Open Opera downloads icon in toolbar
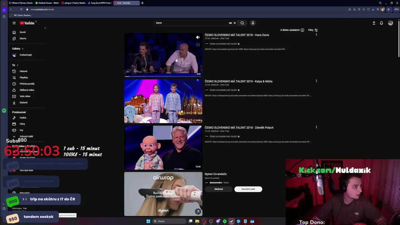Viewport: 400px width, 225px height. 373,9
